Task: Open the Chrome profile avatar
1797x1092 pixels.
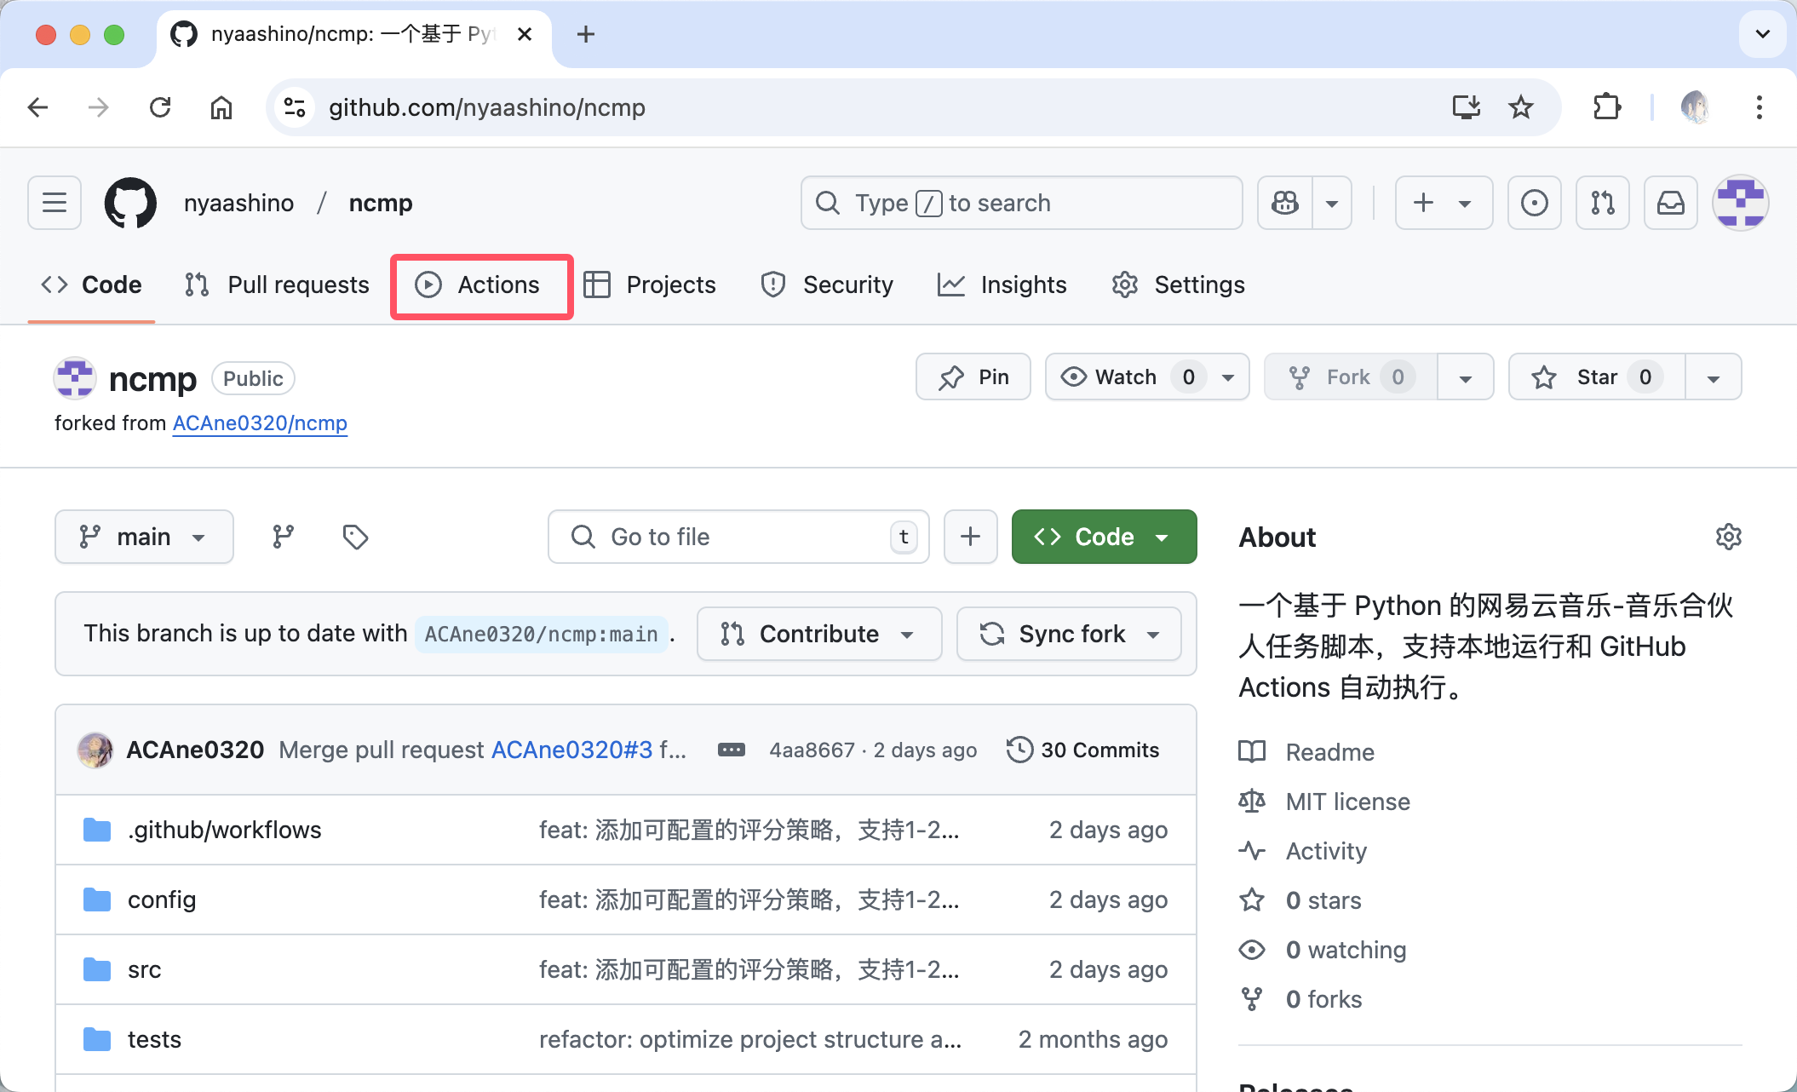Action: pos(1695,107)
